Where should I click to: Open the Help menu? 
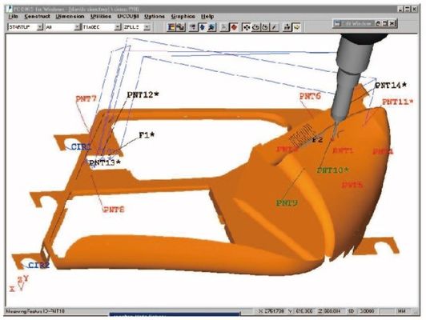click(207, 17)
